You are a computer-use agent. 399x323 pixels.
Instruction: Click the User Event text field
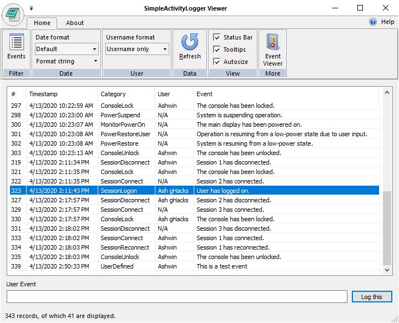tap(177, 297)
